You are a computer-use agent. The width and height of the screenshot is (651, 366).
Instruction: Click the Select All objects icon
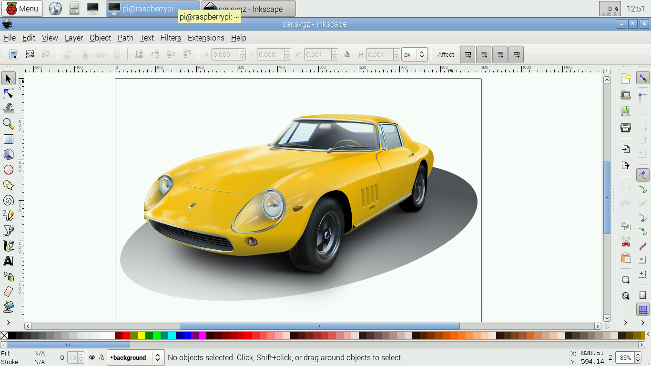tap(14, 55)
